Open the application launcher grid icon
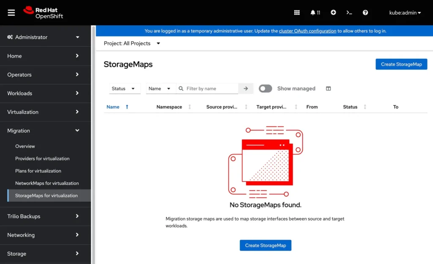433x264 pixels. [297, 12]
